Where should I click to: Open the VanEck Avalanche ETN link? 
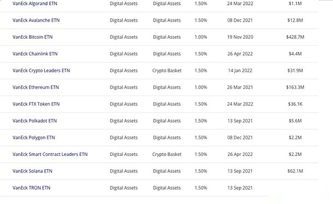(x=36, y=20)
